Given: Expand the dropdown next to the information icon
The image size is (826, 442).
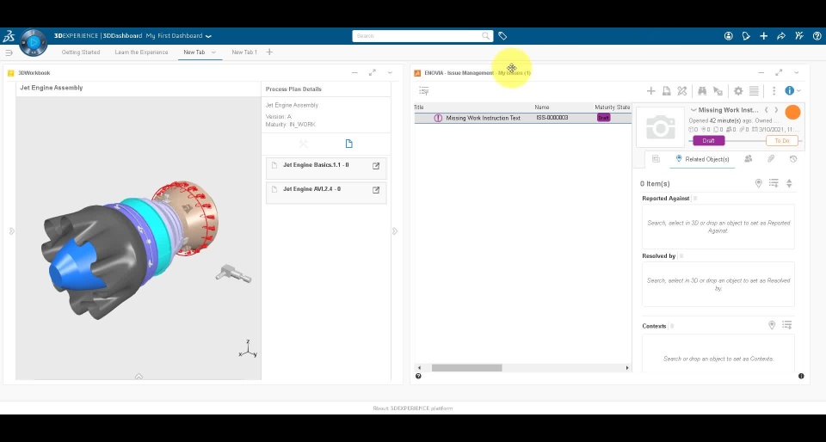Looking at the screenshot, I should point(798,91).
